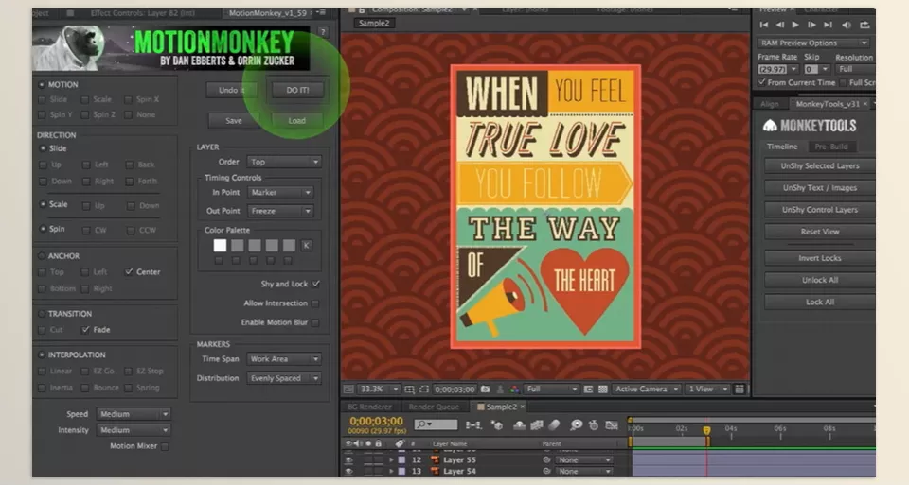Mute audio in the Preview panel
Viewport: 909px width, 485px height.
pyautogui.click(x=847, y=25)
